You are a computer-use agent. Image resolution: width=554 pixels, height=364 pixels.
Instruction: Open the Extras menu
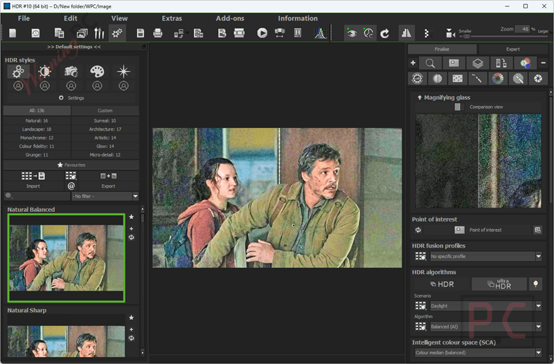[x=172, y=19]
